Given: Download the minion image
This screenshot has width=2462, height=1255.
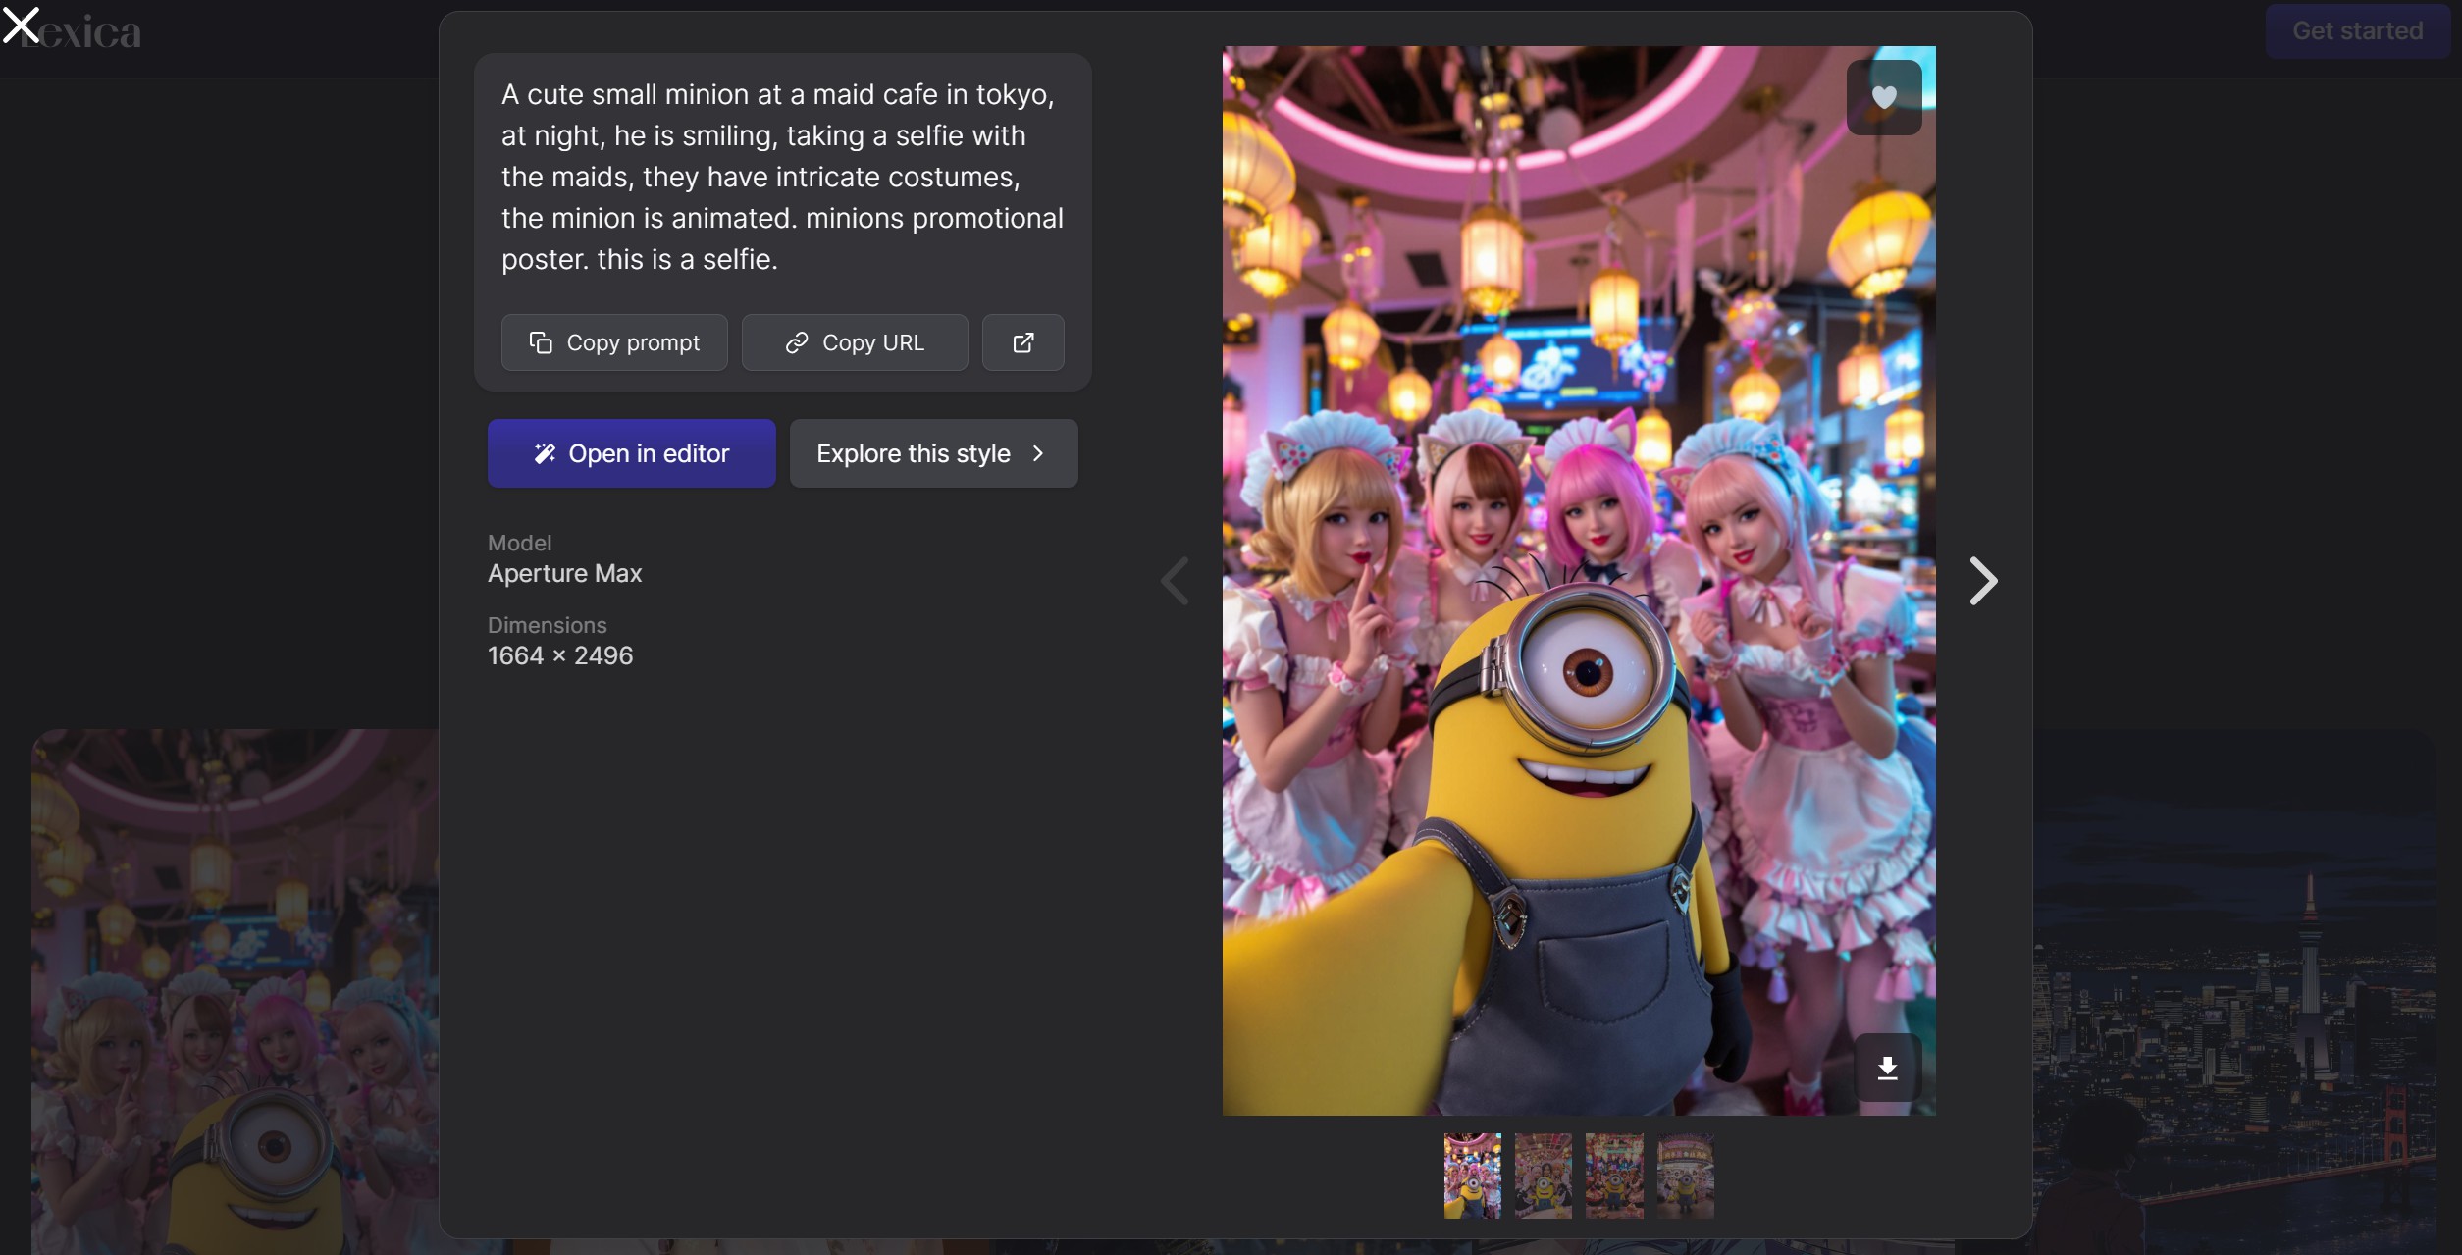Looking at the screenshot, I should [x=1886, y=1068].
